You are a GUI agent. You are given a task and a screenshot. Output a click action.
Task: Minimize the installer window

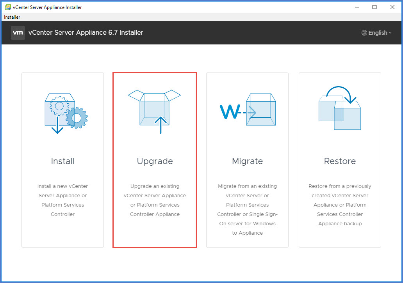click(357, 7)
